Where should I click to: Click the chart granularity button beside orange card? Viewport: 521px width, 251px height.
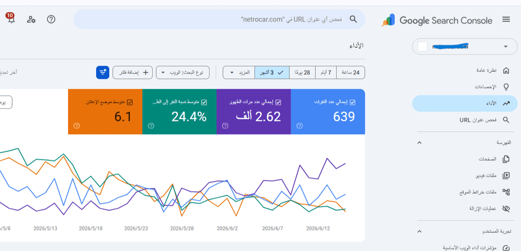[6, 102]
